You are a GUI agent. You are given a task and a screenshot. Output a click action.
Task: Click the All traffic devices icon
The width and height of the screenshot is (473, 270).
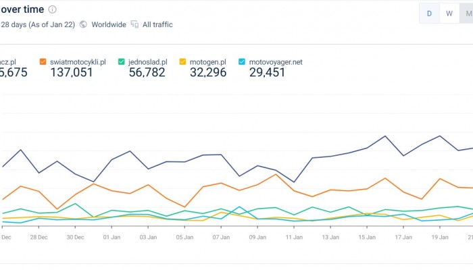tap(134, 24)
